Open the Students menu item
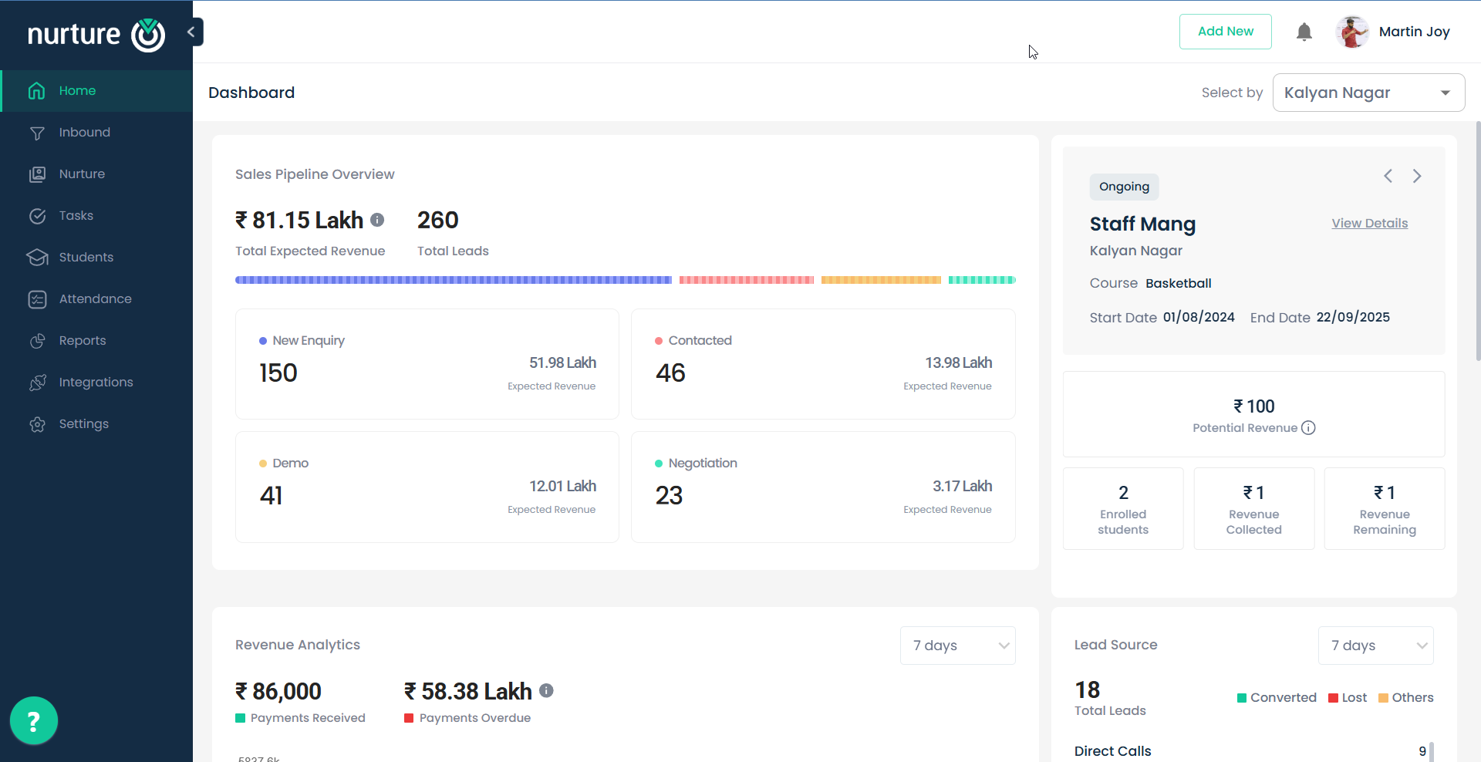 click(96, 258)
